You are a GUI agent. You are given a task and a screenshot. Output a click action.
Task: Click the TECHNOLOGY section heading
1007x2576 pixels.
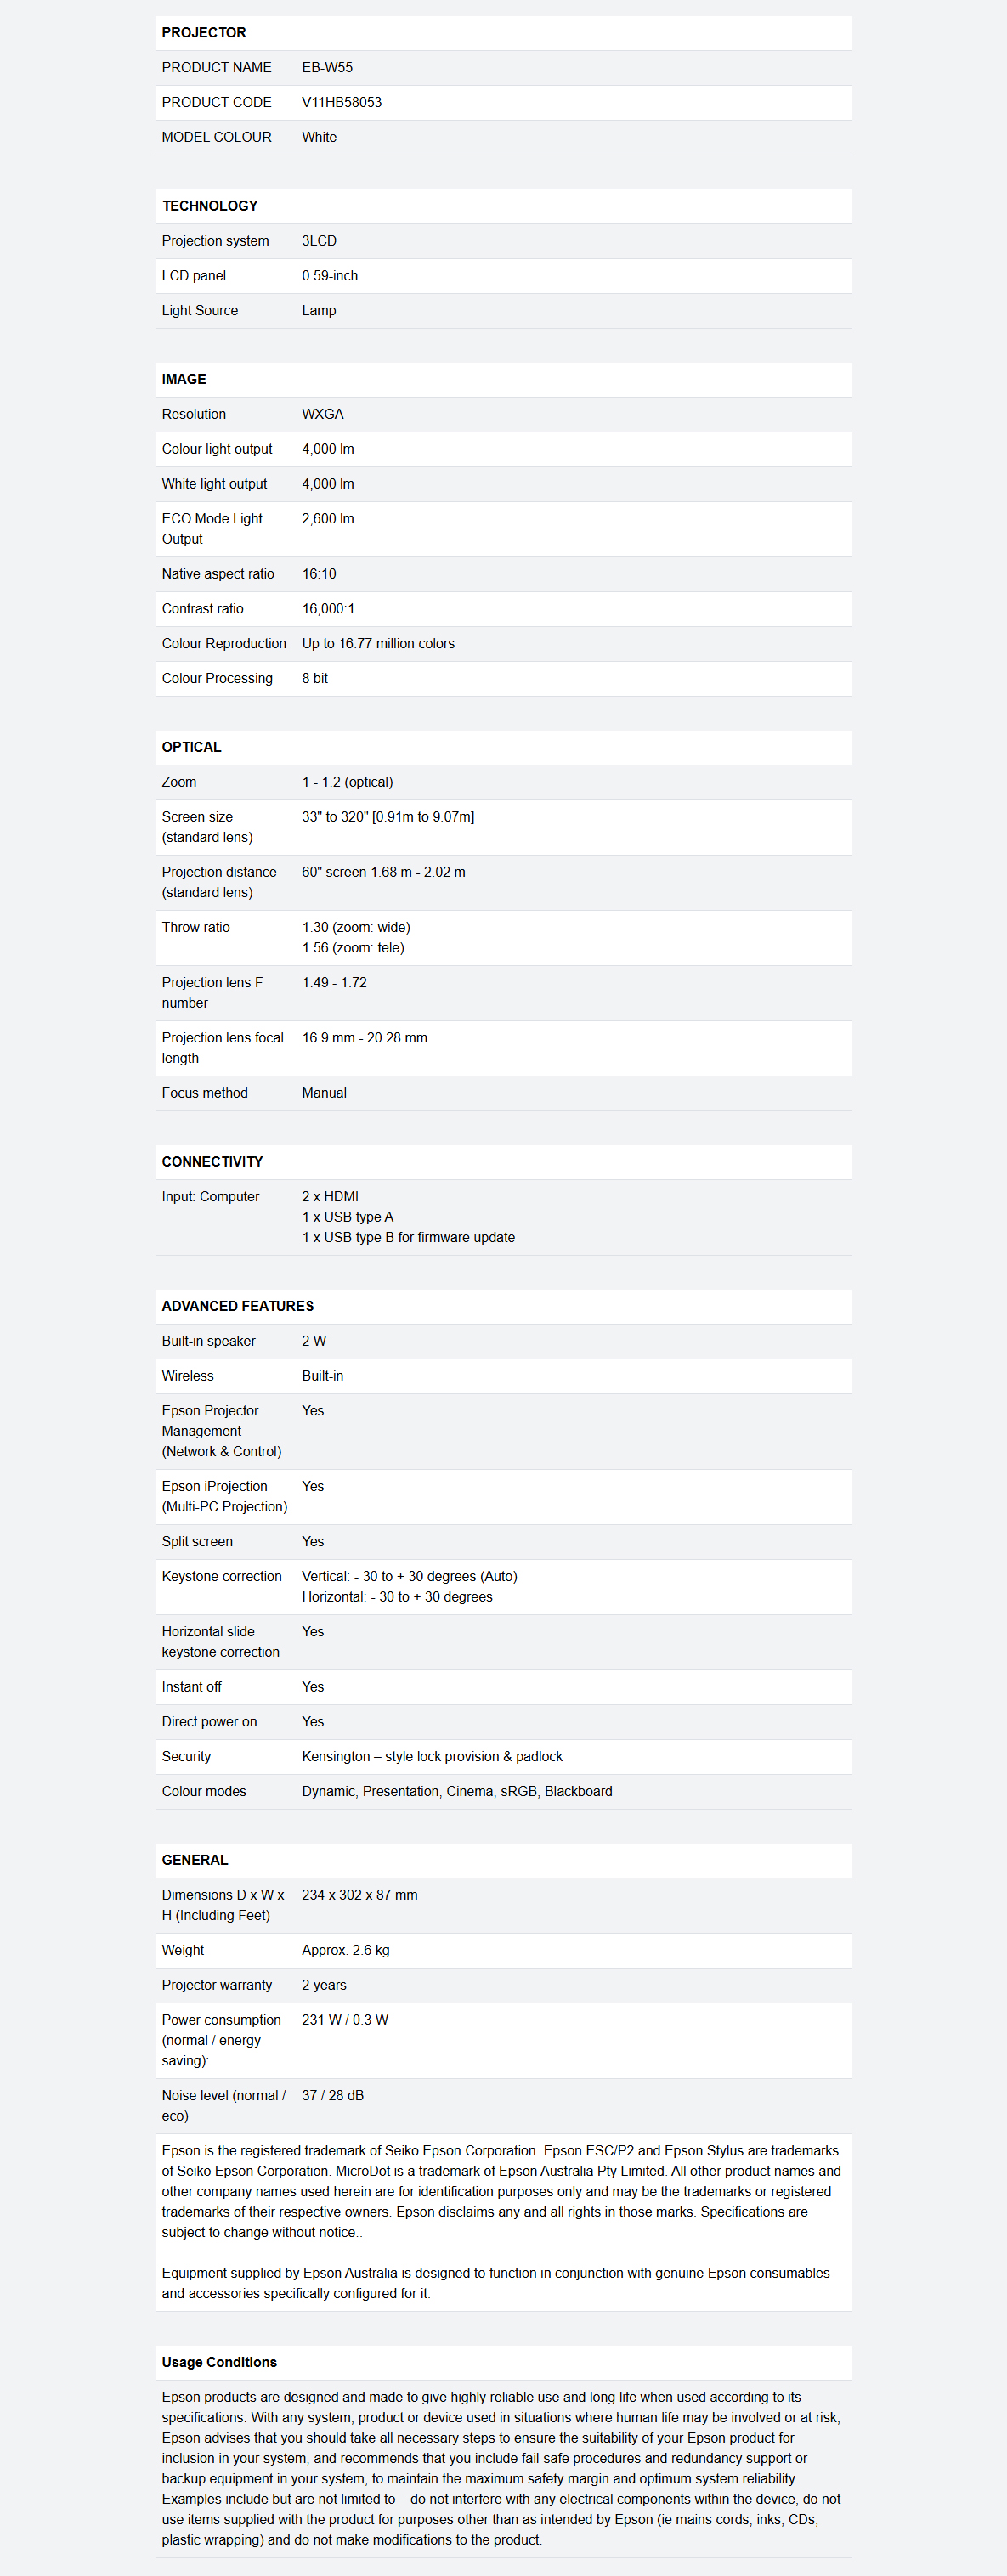[x=210, y=206]
